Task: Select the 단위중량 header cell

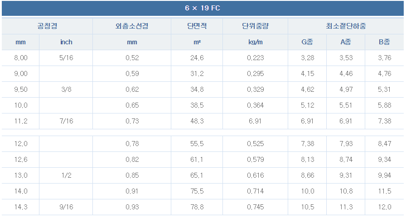Action: pos(256,26)
